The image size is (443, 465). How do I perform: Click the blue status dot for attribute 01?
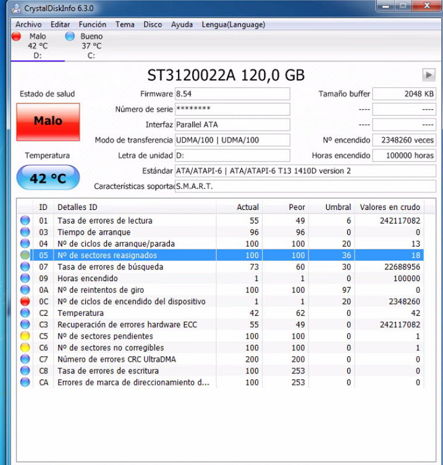tap(25, 220)
